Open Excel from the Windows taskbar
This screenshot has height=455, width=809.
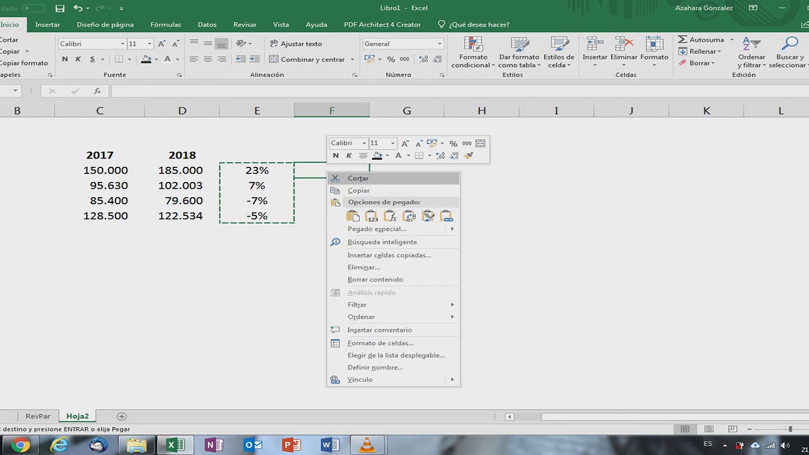tap(175, 446)
